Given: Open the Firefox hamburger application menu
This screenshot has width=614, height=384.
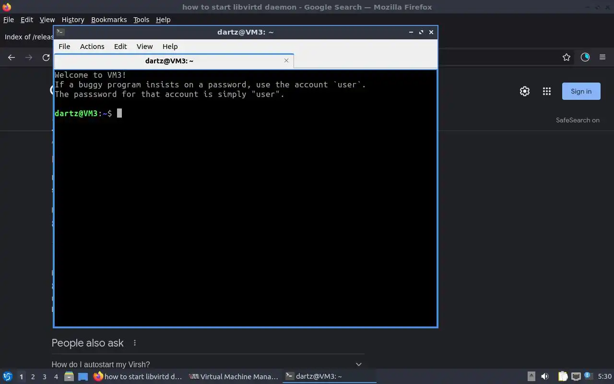Looking at the screenshot, I should click(x=602, y=57).
